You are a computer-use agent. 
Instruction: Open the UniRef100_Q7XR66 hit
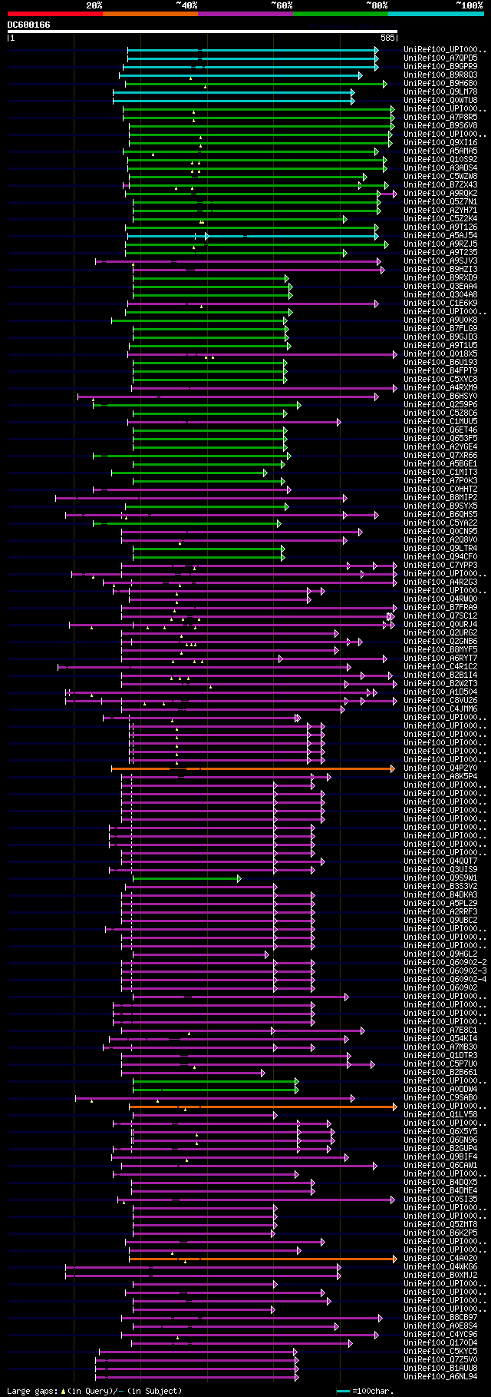440,456
